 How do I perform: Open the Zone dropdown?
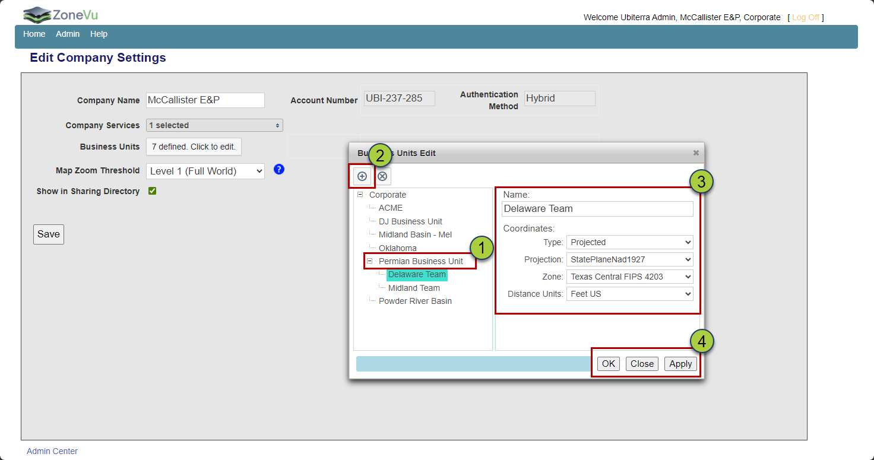click(630, 277)
